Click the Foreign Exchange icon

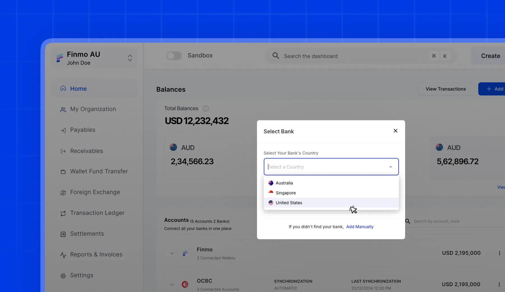tap(63, 193)
